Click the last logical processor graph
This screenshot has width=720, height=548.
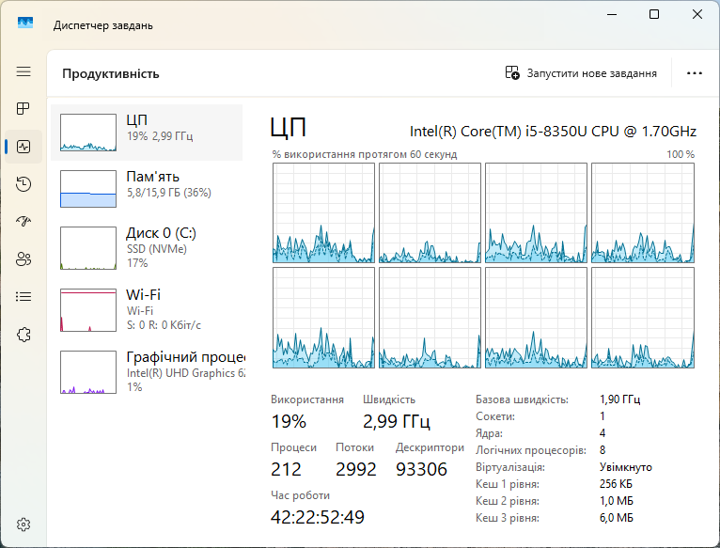[643, 318]
